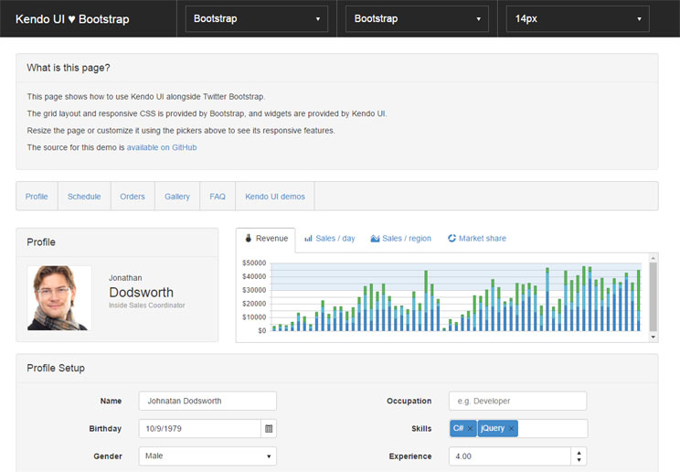Decrease Experience value with down arrow
Image resolution: width=680 pixels, height=472 pixels.
coord(579,460)
